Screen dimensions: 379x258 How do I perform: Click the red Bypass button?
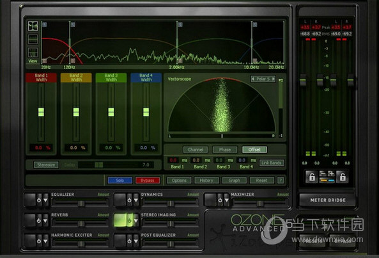click(148, 181)
